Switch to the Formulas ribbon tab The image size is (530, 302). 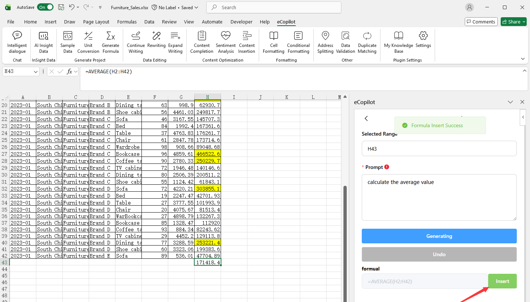click(127, 22)
